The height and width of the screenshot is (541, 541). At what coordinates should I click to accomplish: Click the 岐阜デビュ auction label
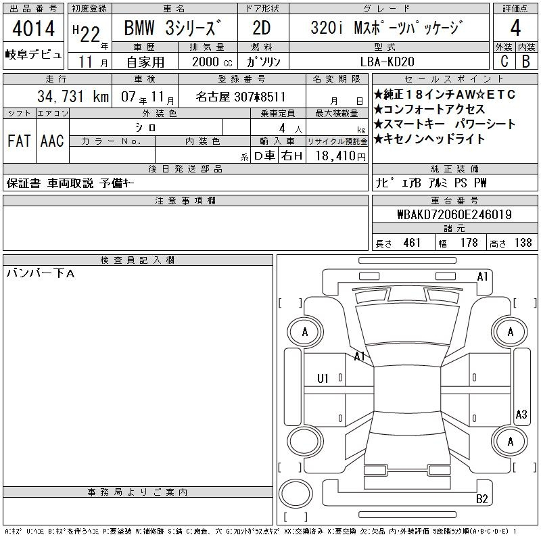tap(33, 55)
